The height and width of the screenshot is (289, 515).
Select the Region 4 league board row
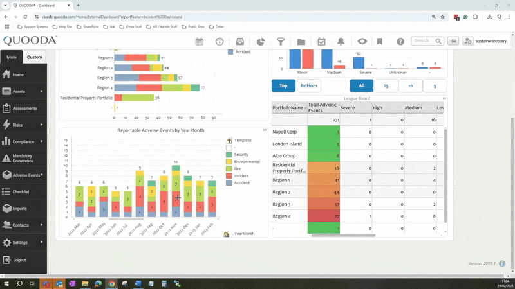click(357, 216)
